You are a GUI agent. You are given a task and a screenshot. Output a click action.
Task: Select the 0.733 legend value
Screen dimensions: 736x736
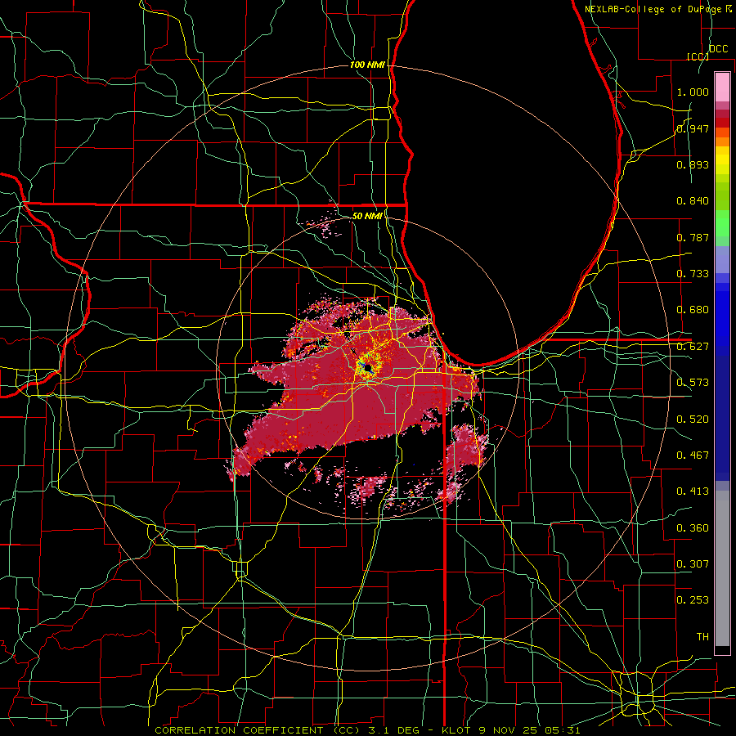click(x=693, y=274)
